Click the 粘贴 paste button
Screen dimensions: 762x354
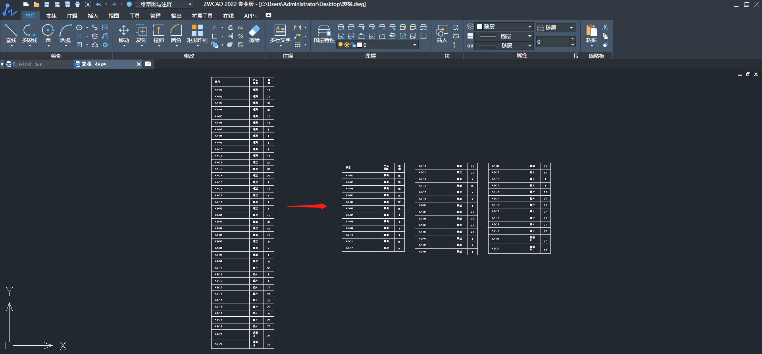(591, 34)
